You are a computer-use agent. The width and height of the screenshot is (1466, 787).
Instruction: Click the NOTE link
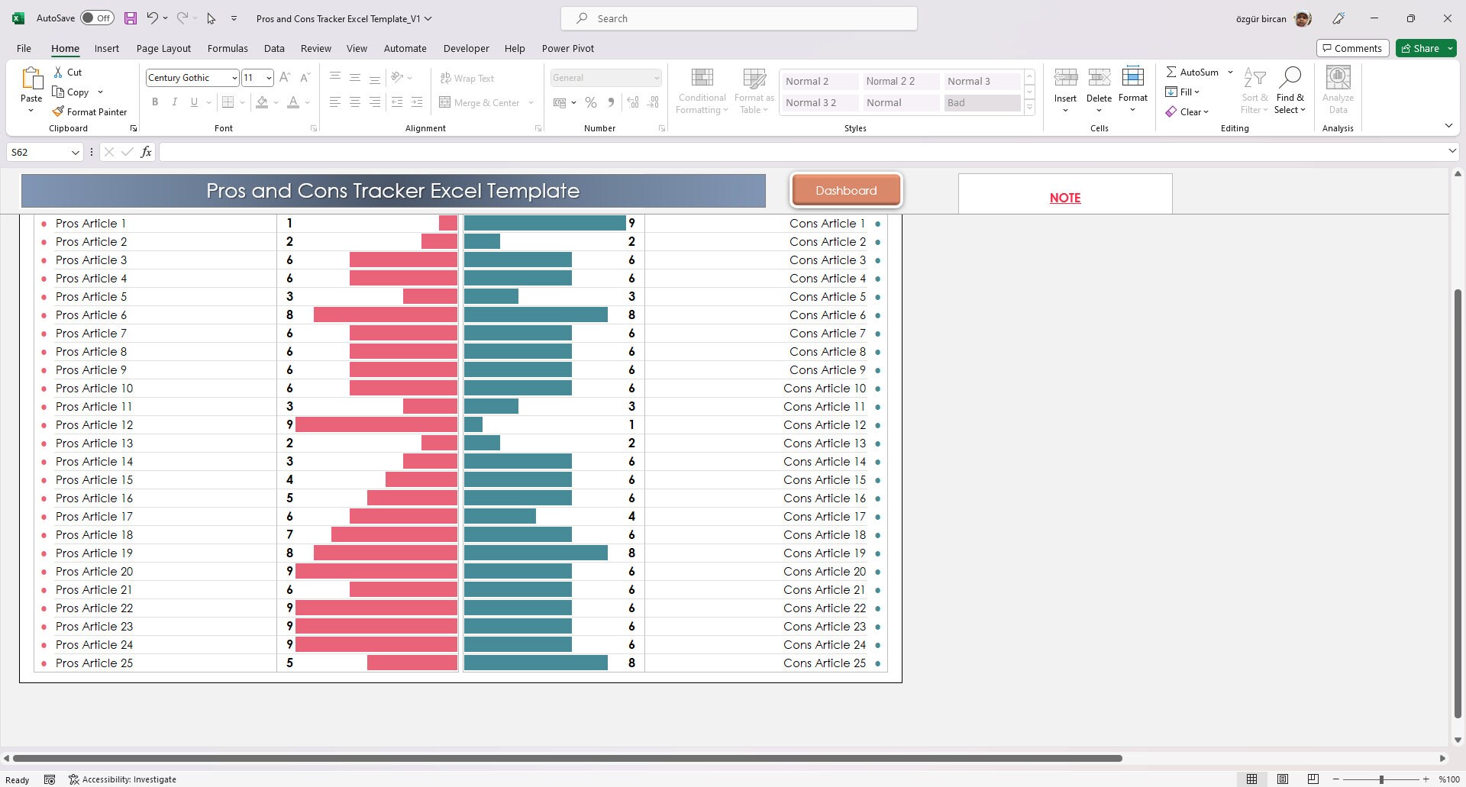(1064, 198)
